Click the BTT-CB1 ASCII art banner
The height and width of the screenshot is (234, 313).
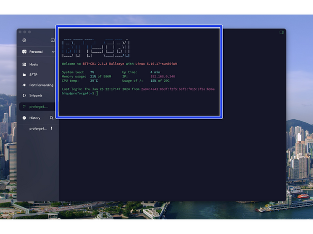(96, 48)
